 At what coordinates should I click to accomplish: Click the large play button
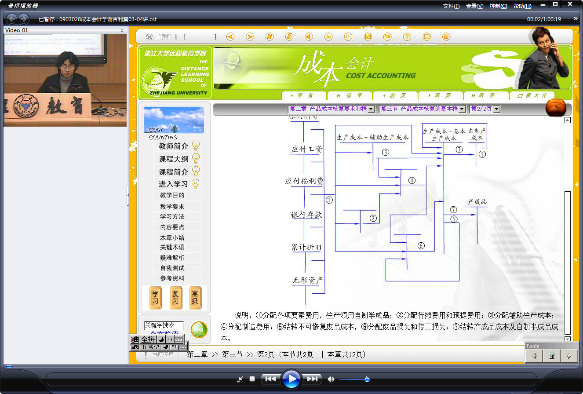tap(291, 379)
